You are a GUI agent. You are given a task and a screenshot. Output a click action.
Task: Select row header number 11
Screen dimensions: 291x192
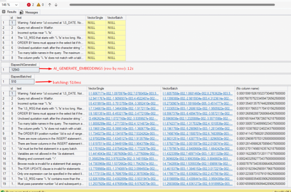point(5,144)
